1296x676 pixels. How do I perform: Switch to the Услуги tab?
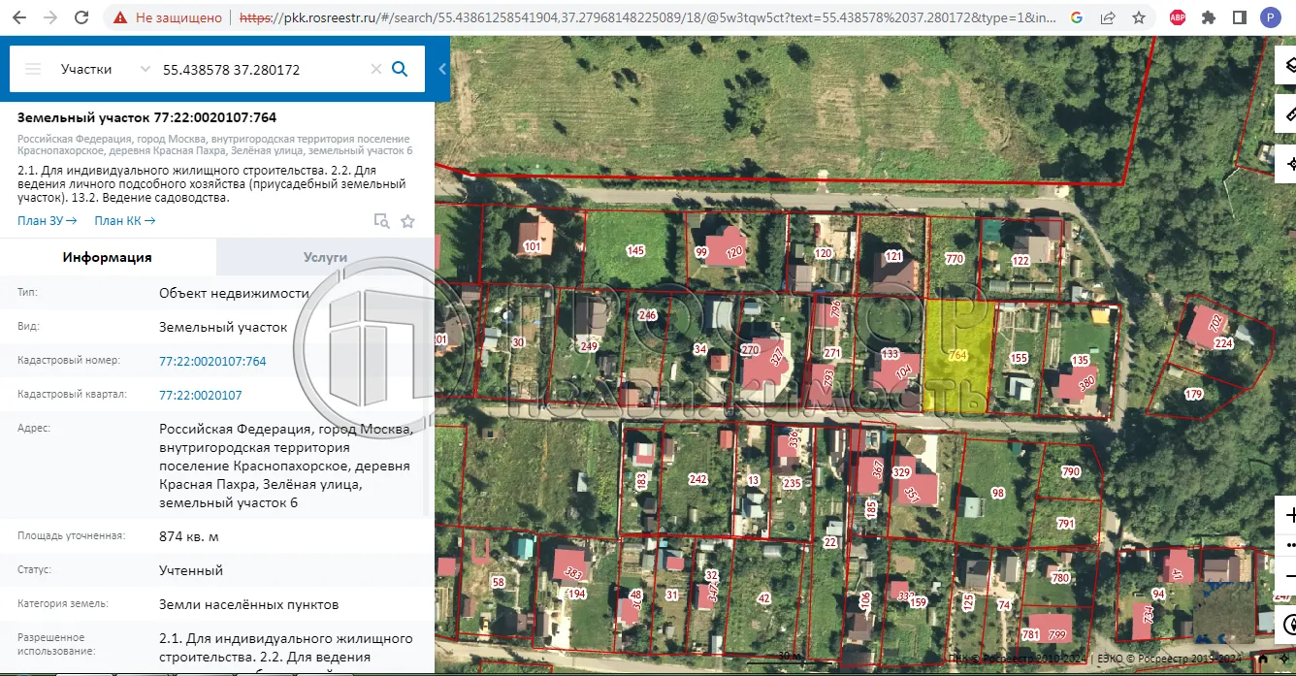(325, 257)
